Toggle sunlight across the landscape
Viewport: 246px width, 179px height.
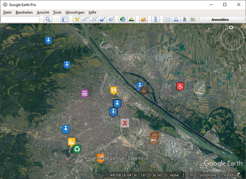pos(132,19)
